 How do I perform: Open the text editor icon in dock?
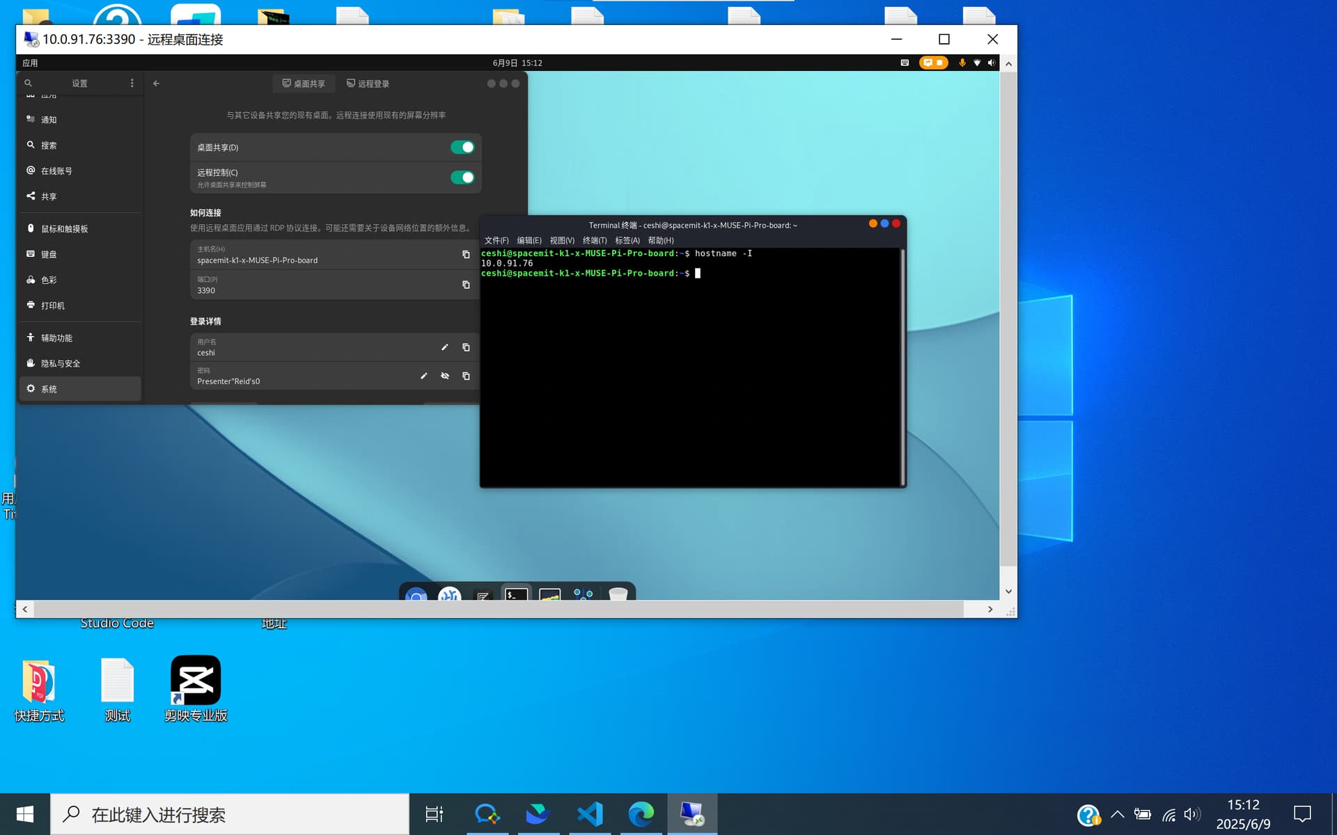pyautogui.click(x=483, y=594)
